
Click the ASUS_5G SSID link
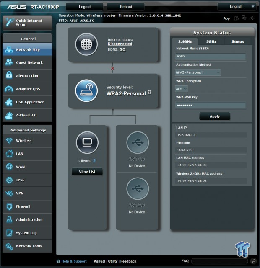pos(87,21)
